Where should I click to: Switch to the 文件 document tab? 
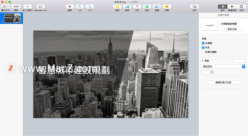(242, 6)
